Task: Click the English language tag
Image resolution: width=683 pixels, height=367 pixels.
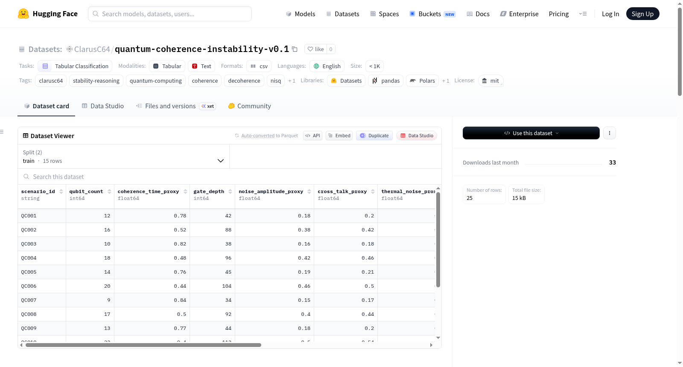Action: point(327,66)
